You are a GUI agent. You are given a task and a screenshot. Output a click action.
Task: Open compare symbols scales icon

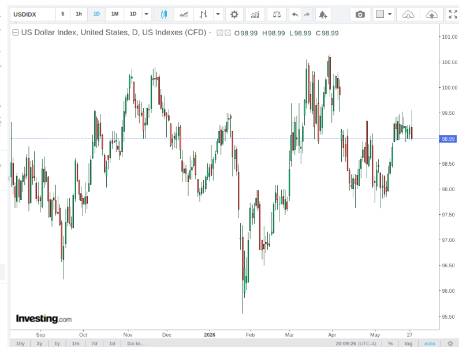point(277,14)
